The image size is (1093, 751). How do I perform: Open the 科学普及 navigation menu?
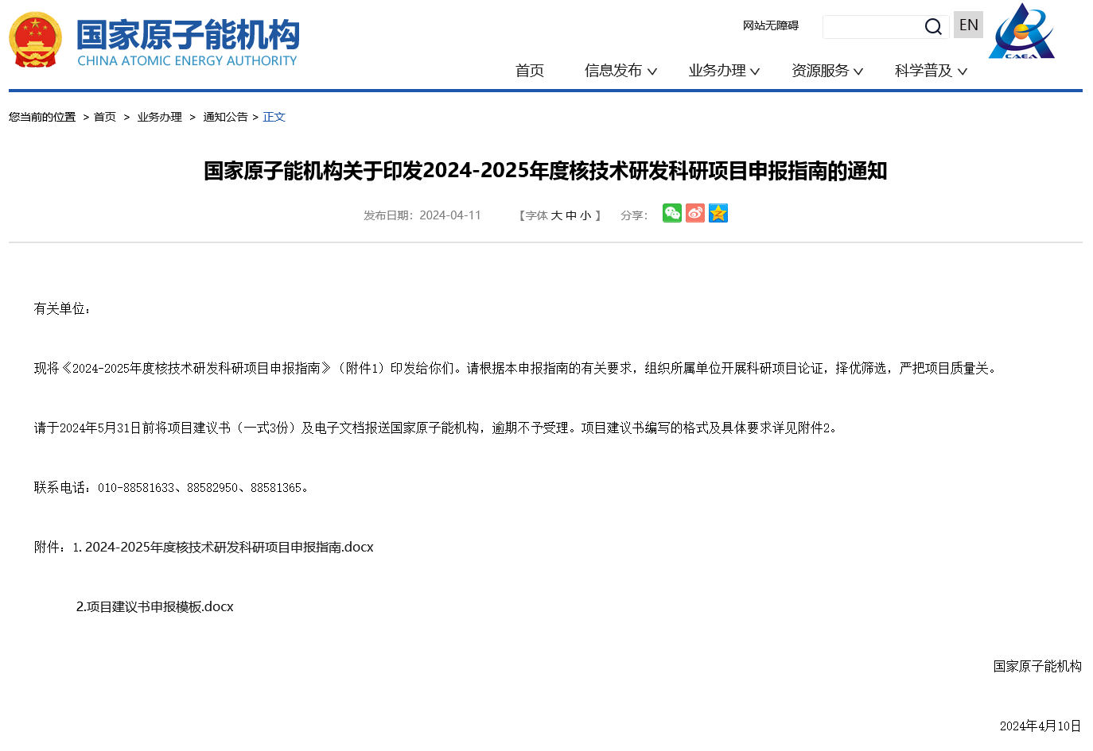tap(931, 71)
